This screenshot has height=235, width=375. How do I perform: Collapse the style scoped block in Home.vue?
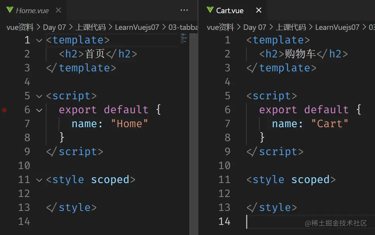[39, 180]
